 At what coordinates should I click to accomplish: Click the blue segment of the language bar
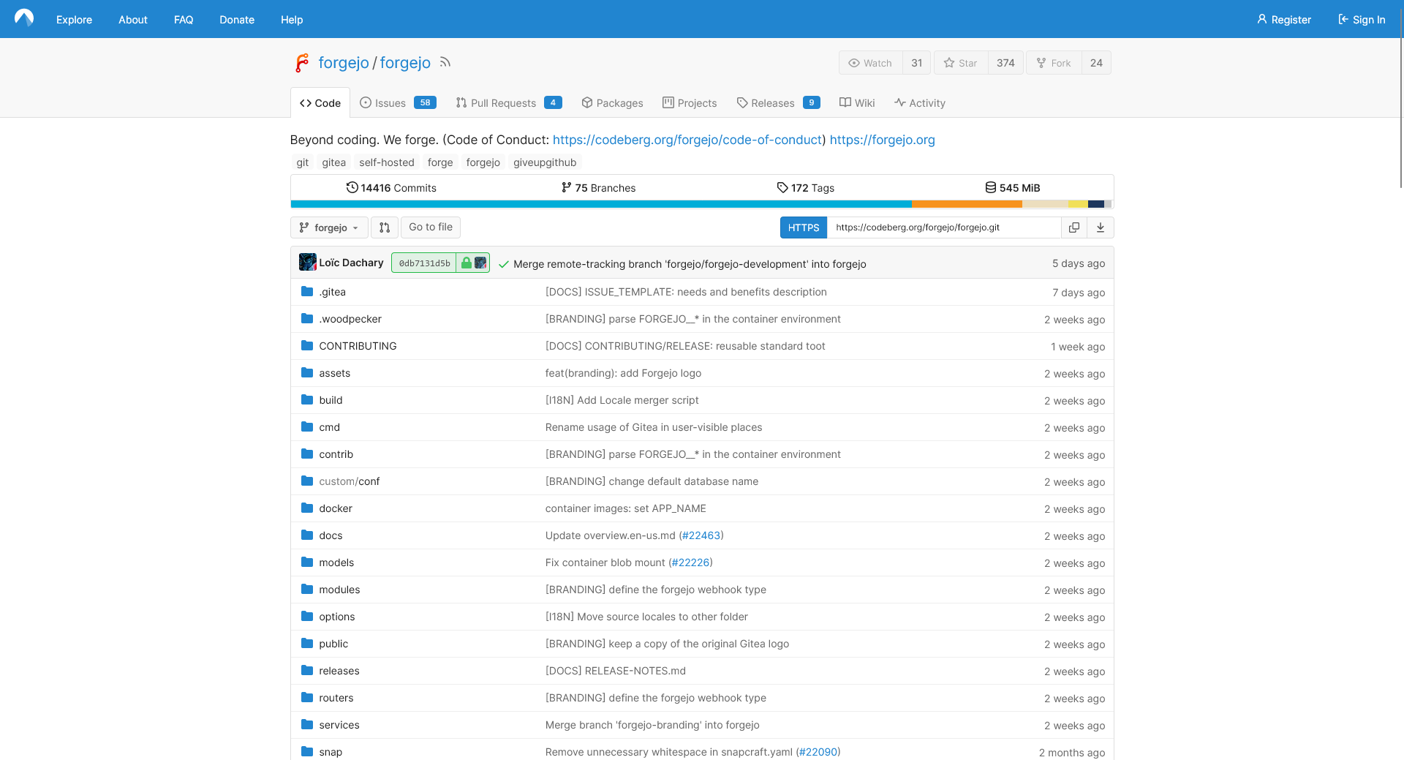pos(601,204)
